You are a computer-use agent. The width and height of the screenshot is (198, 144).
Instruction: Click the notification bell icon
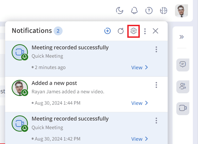[134, 11]
